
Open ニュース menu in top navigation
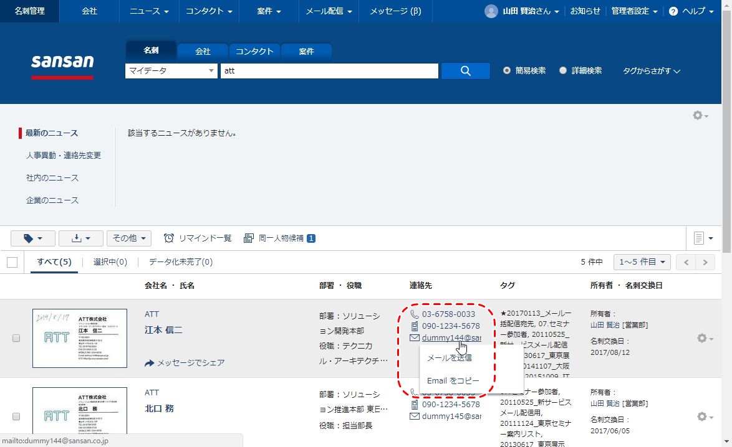tap(149, 11)
